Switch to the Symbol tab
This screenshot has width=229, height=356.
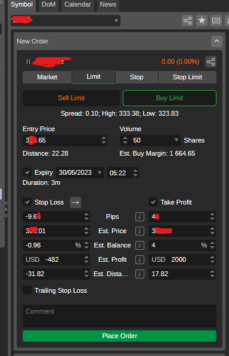[22, 5]
